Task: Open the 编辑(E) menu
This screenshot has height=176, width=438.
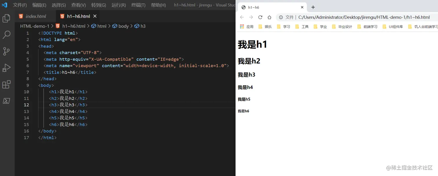Action: 39,5
